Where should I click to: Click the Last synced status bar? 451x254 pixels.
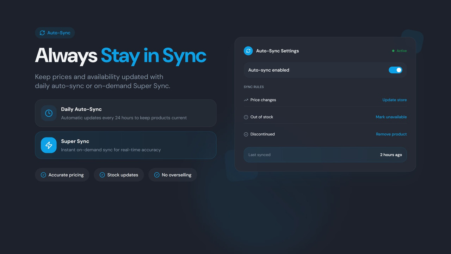coord(325,155)
